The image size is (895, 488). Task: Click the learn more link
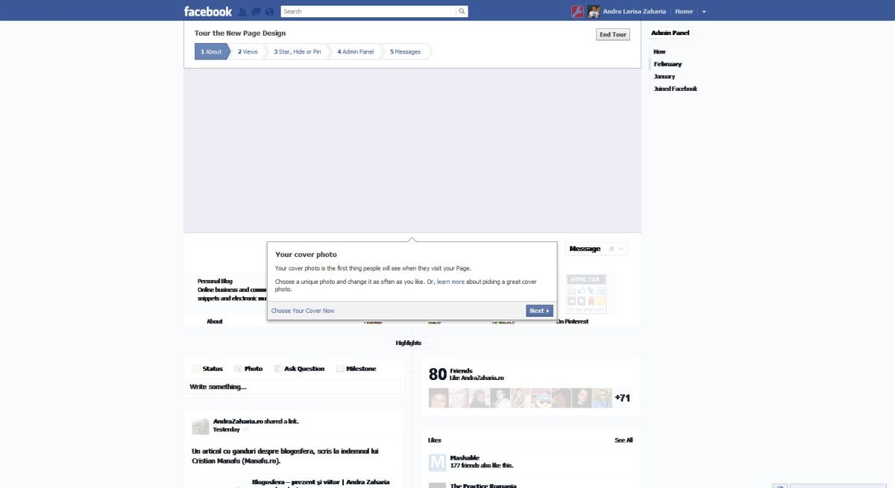(450, 282)
